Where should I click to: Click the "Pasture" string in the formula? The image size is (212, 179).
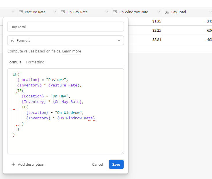pos(56,80)
